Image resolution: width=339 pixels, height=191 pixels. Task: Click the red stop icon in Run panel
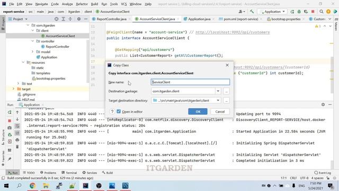(x=10, y=120)
